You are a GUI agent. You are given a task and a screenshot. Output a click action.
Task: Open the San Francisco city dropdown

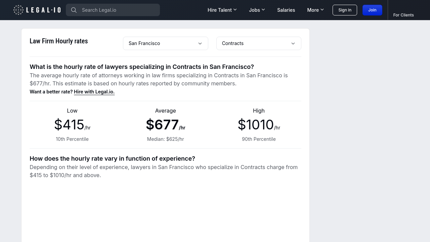[161, 43]
